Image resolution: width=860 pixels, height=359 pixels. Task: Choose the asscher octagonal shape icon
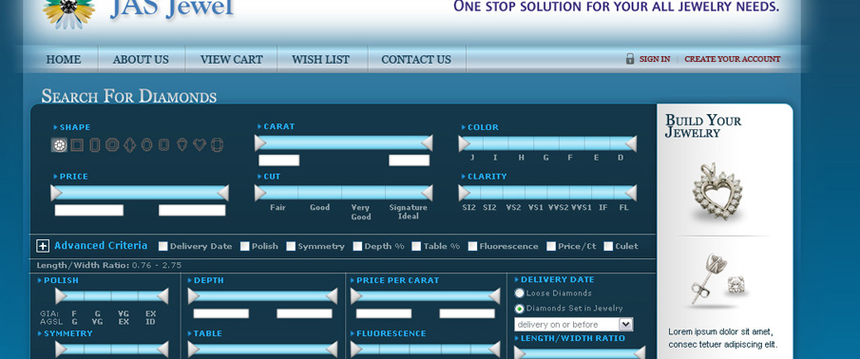point(112,144)
